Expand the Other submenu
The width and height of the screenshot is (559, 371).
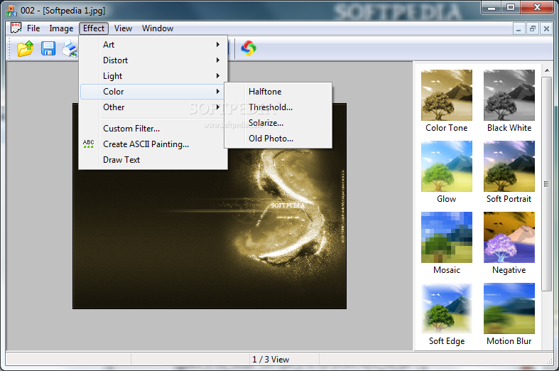(x=153, y=107)
